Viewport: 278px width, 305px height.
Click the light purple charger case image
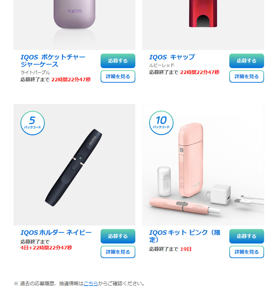(74, 25)
